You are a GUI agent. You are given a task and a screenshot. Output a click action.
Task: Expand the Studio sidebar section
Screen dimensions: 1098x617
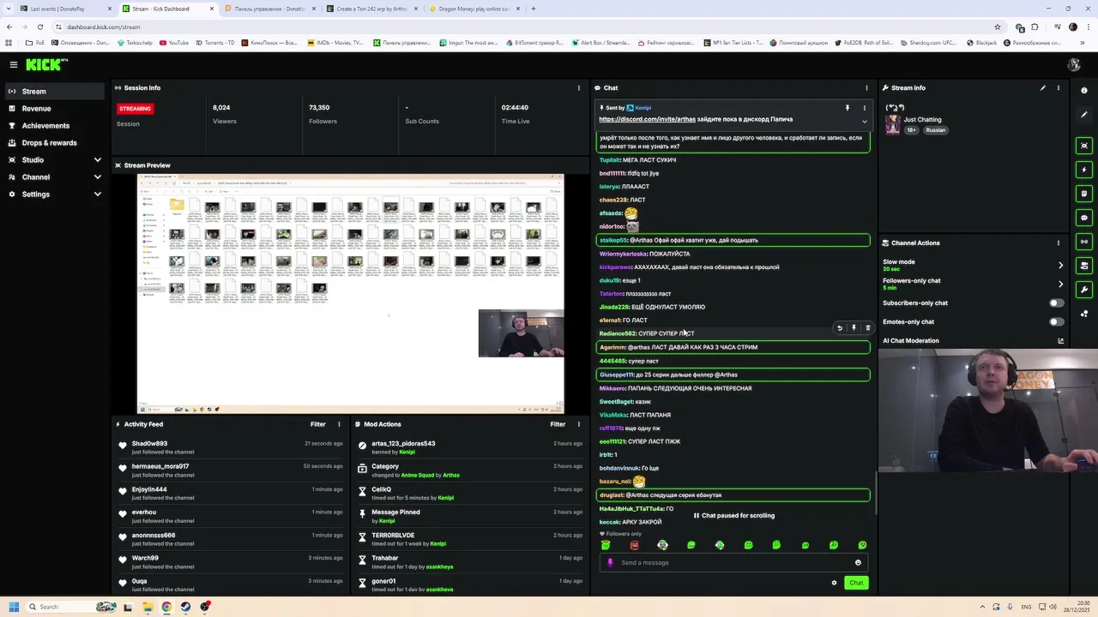tap(97, 160)
